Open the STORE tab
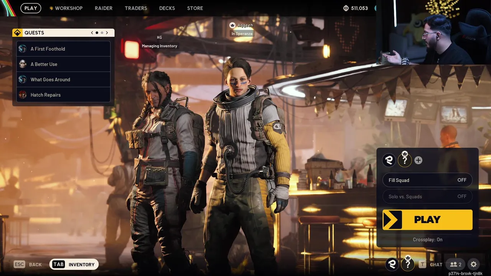Viewport: 491px width, 276px height. [x=195, y=8]
